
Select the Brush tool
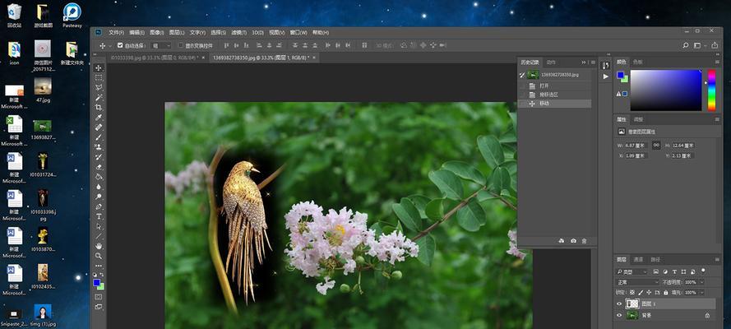click(99, 137)
